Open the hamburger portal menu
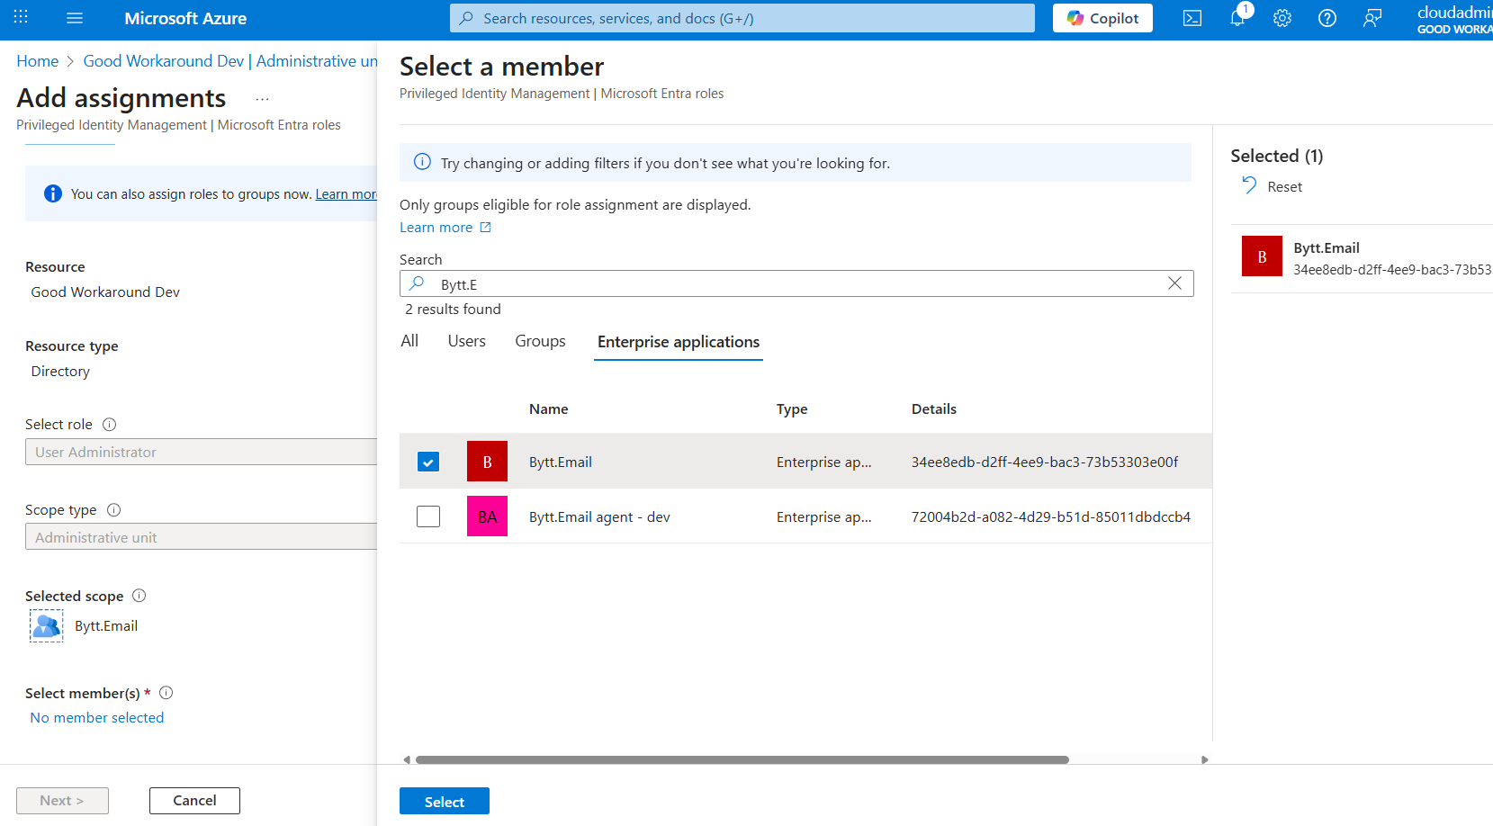Viewport: 1493px width, 826px height. pyautogui.click(x=75, y=18)
